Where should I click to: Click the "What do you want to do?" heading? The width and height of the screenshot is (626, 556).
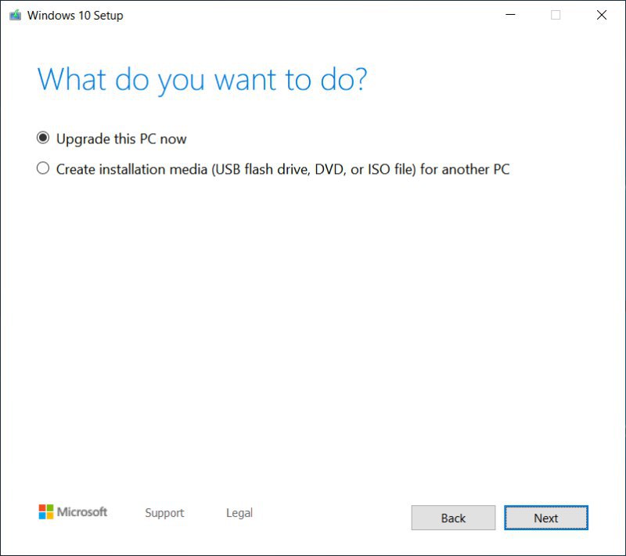[x=202, y=81]
